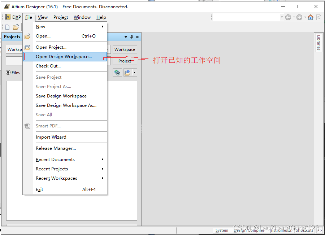The width and height of the screenshot is (325, 235).
Task: Click the System status bar button
Action: pyautogui.click(x=222, y=230)
